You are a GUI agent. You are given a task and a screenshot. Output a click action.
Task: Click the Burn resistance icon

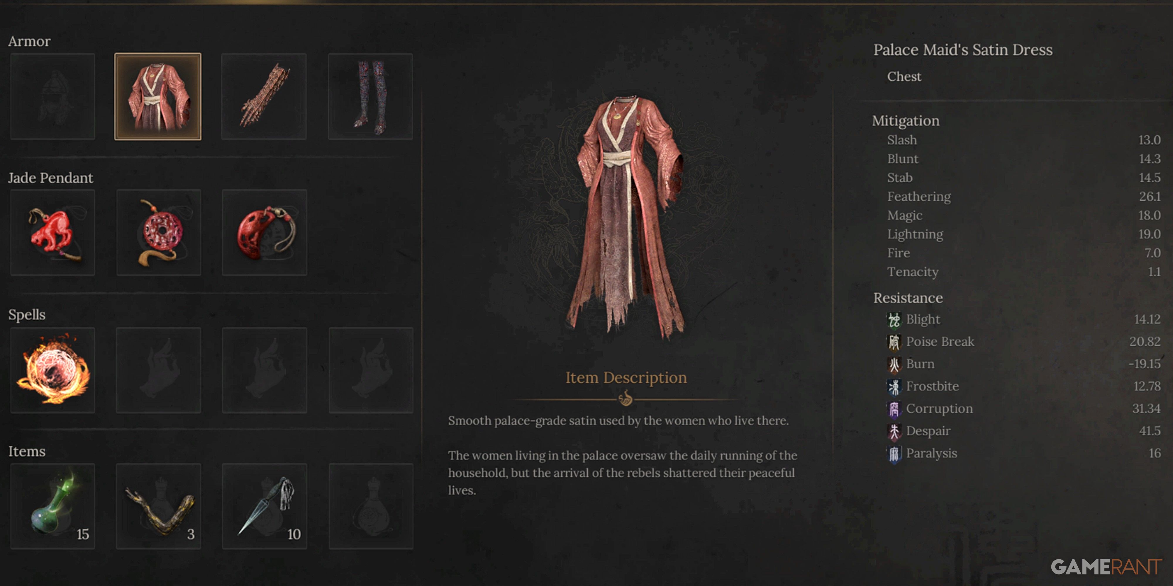tap(894, 364)
